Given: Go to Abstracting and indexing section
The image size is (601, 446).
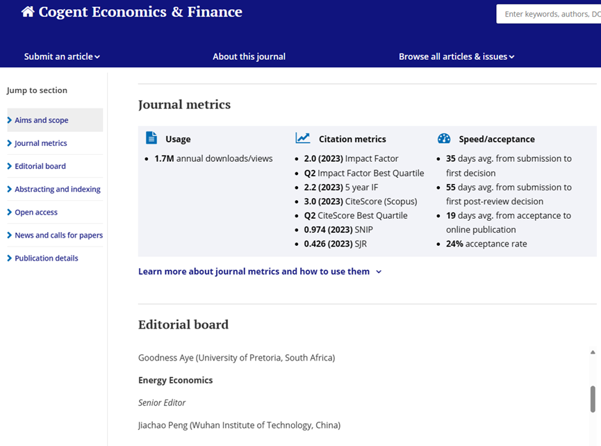Looking at the screenshot, I should [x=58, y=189].
